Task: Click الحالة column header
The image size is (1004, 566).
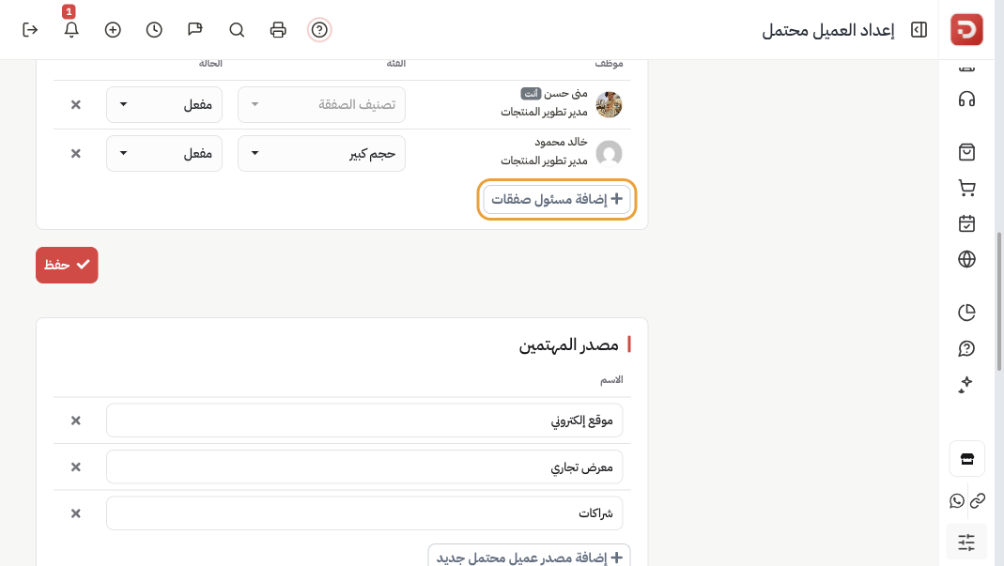Action: coord(210,63)
